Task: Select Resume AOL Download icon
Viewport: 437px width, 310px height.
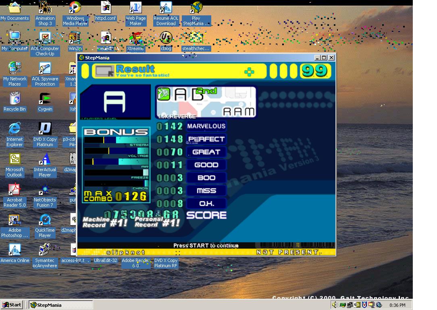Action: 166,13
